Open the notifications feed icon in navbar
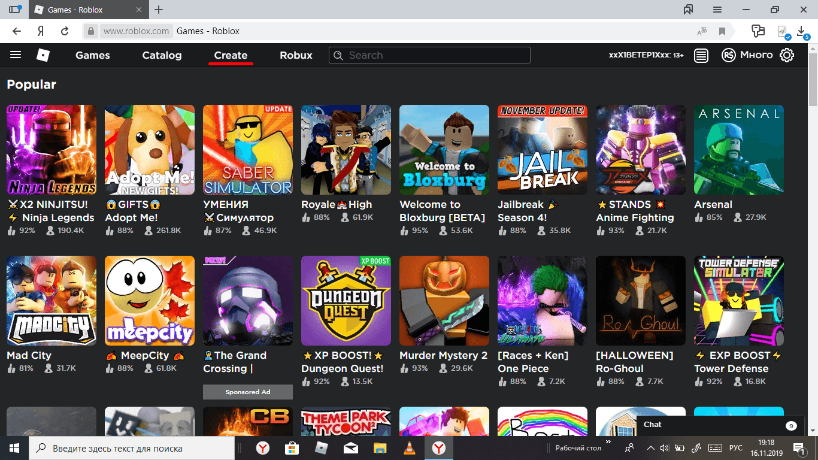 pyautogui.click(x=701, y=55)
